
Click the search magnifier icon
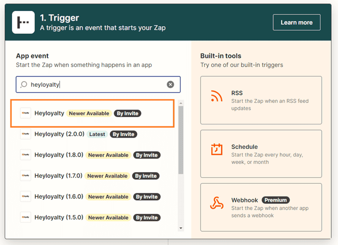[24, 84]
